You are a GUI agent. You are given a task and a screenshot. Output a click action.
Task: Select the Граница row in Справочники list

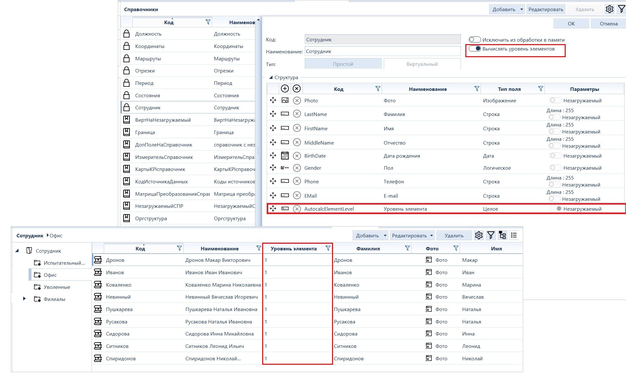point(188,132)
